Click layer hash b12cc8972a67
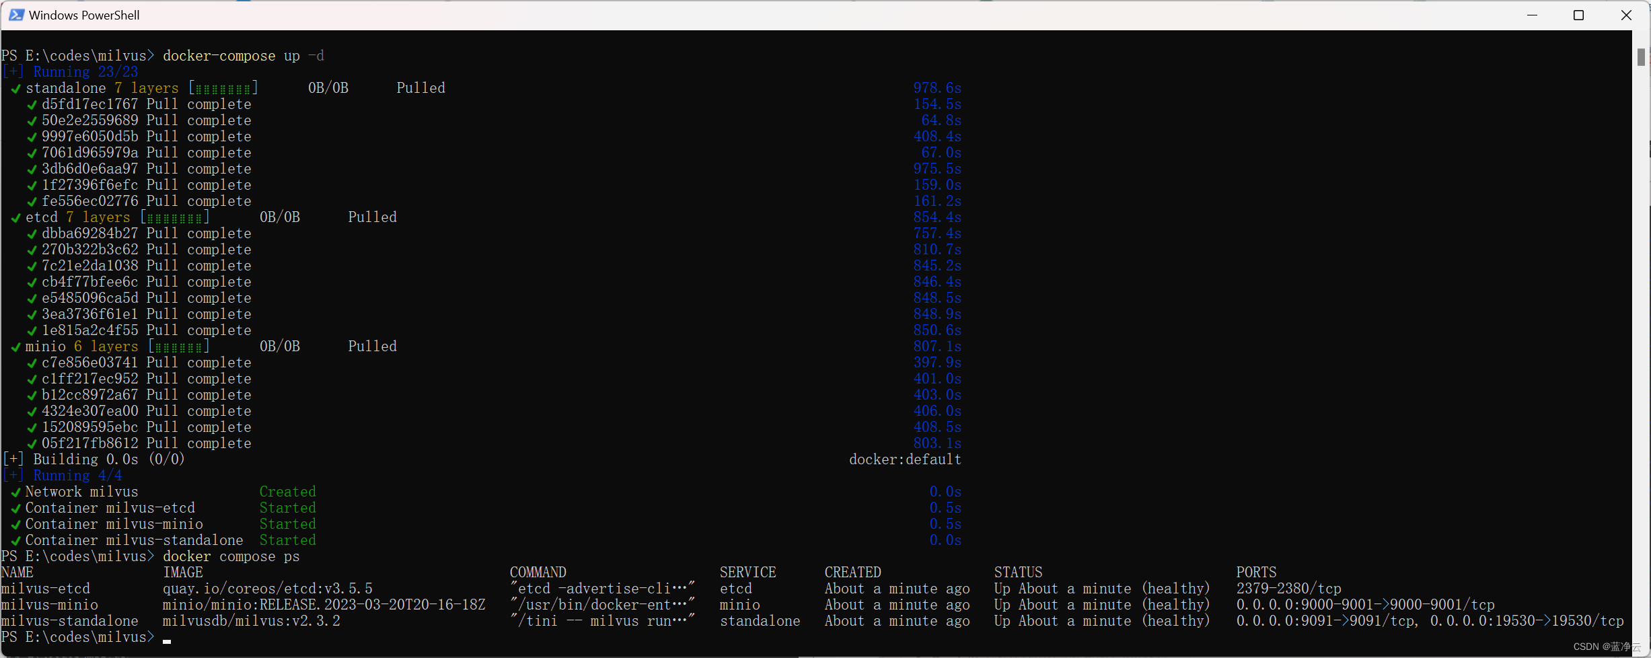 [x=89, y=395]
